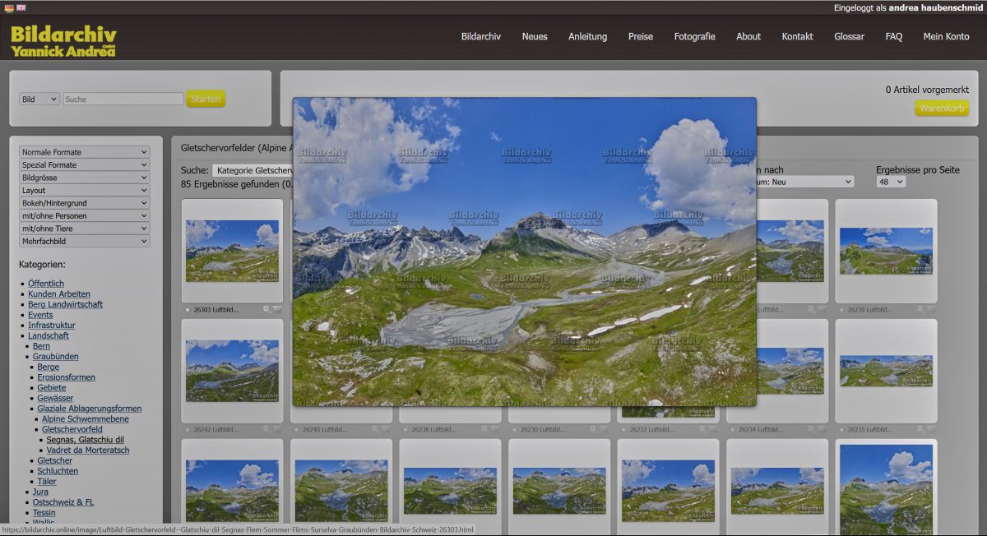This screenshot has width=987, height=536.
Task: Click the cart icon beside image 26239
Action: pyautogui.click(x=929, y=309)
